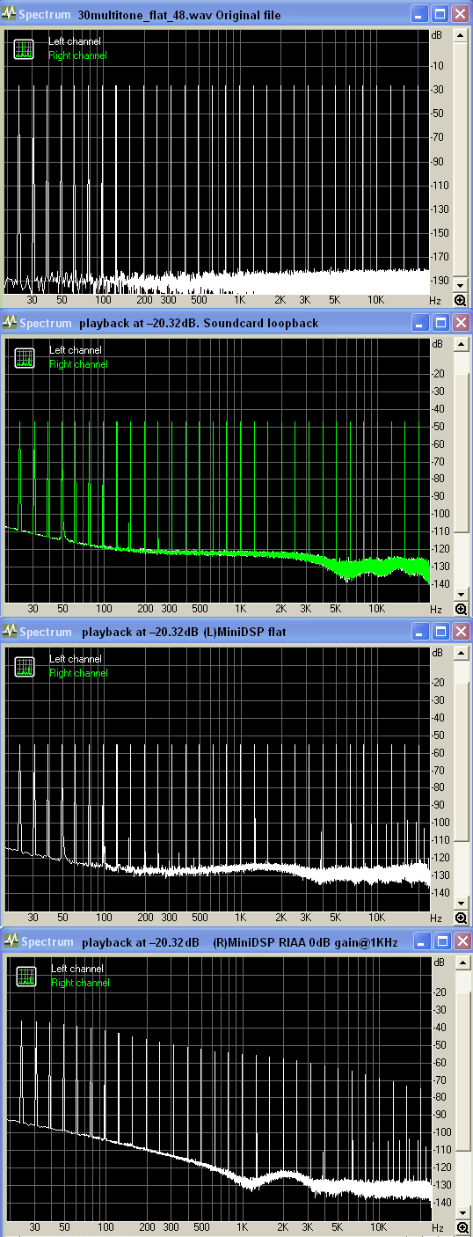Minimize the MiniDSP flat Spectrum window
This screenshot has height=1237, width=473.
coord(420,632)
